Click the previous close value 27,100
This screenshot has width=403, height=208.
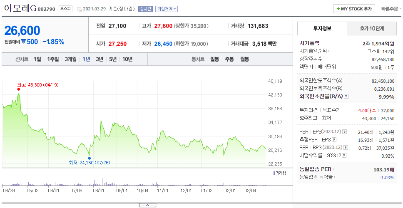[117, 26]
